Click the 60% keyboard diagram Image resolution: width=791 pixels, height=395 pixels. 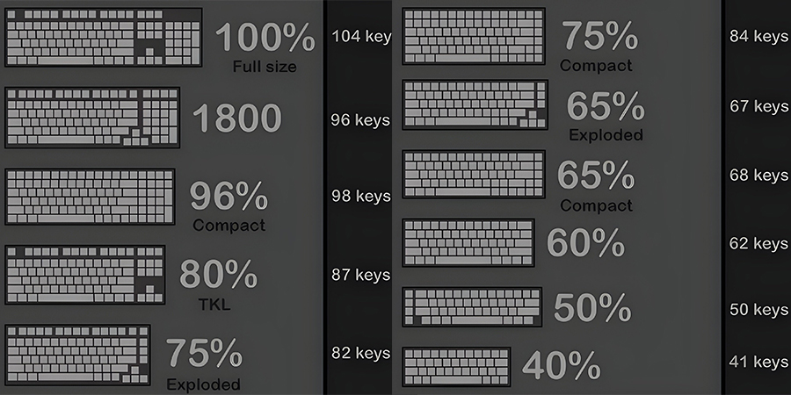469,242
